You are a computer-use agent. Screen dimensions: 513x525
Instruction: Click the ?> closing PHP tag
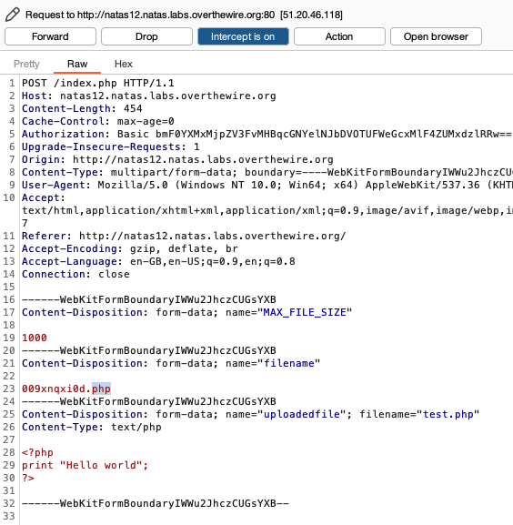pos(28,478)
